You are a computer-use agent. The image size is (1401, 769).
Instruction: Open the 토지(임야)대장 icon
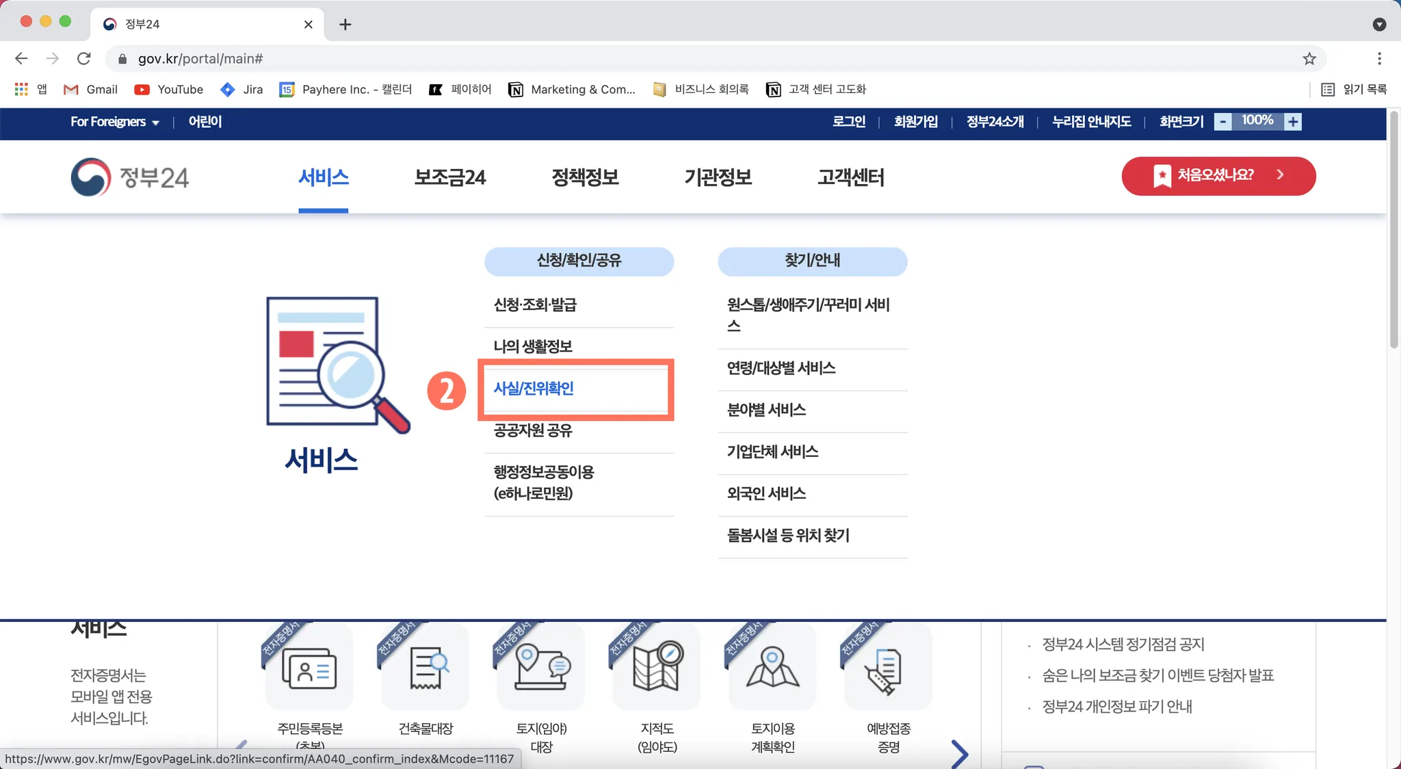coord(541,668)
